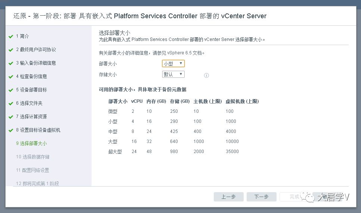The image size is (361, 213).
Task: Click the checkmark next to 检查备份信息
Action: click(x=11, y=77)
